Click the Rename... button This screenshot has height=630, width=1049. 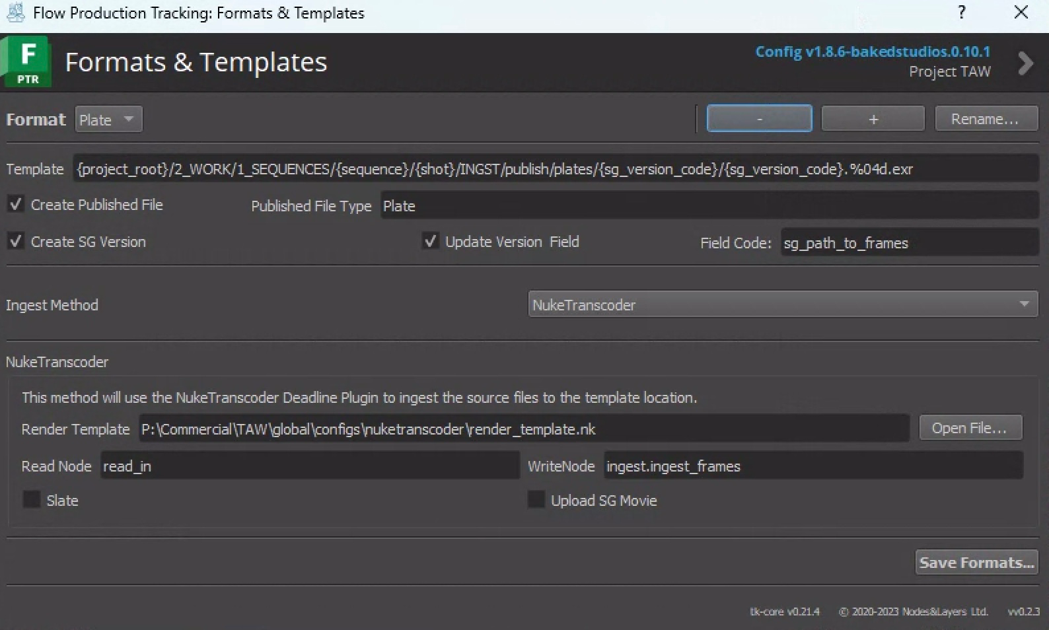coord(986,119)
